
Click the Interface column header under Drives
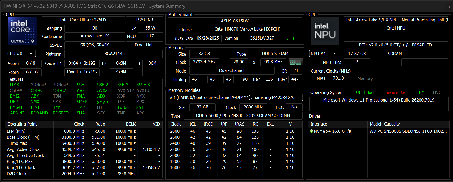(338, 124)
